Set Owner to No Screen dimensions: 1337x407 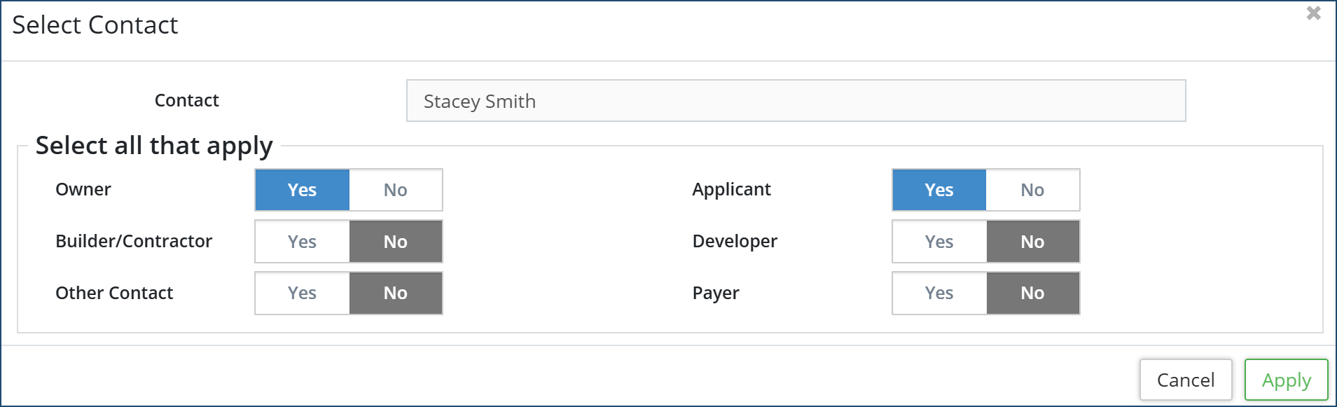coord(396,190)
